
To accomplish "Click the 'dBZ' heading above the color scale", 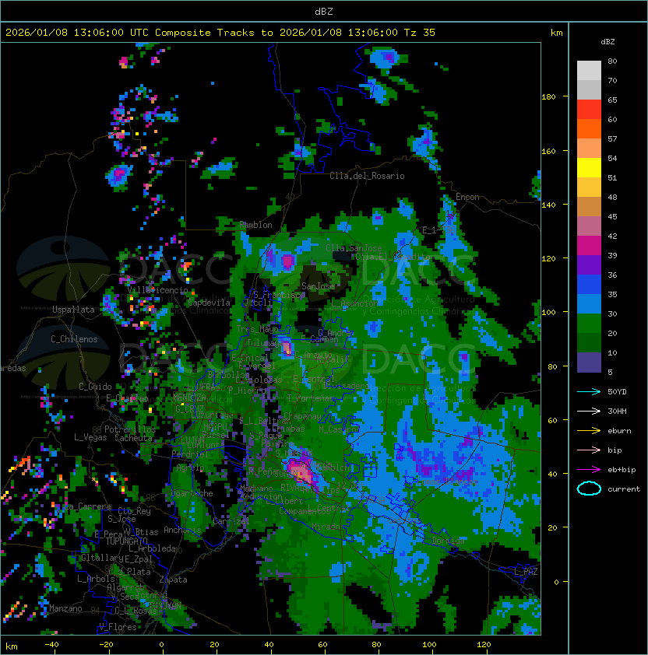I will tap(607, 42).
